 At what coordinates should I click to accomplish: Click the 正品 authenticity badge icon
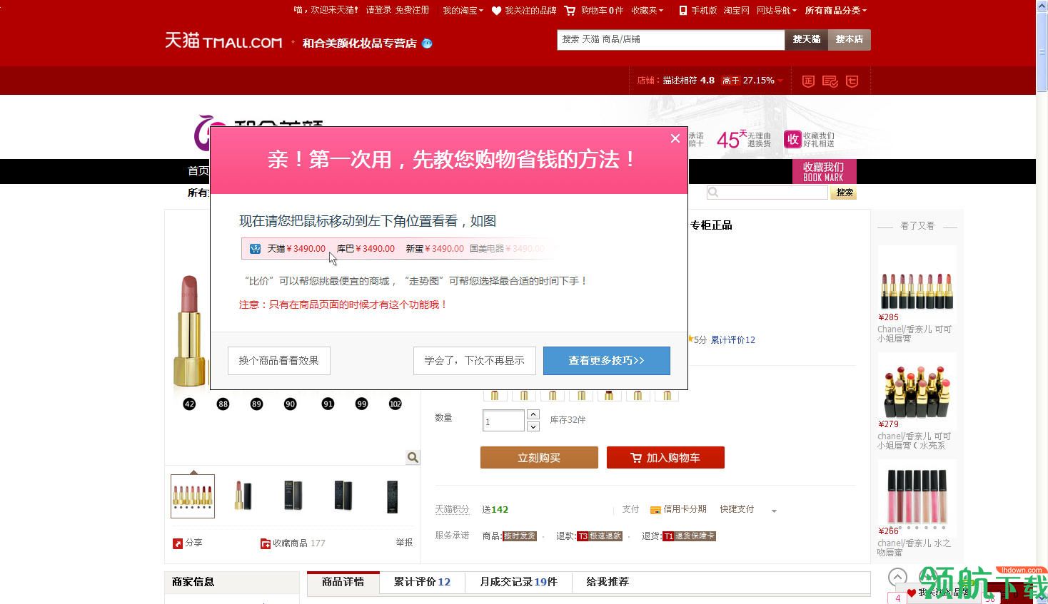(807, 81)
